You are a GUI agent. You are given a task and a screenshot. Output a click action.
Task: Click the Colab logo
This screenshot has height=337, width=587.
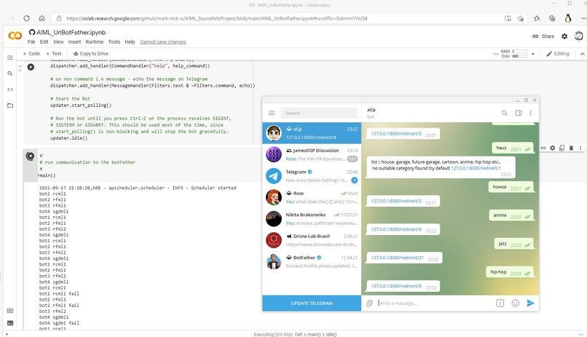pos(15,36)
